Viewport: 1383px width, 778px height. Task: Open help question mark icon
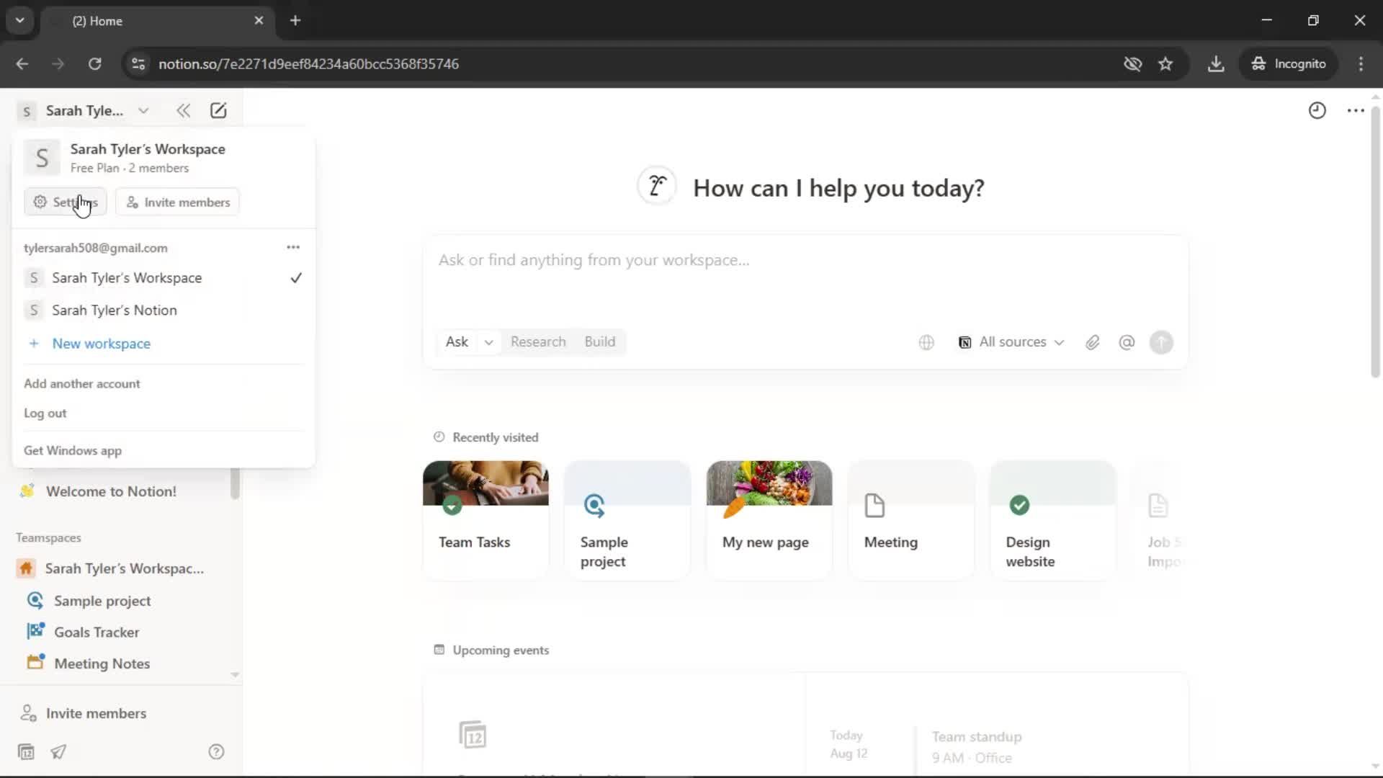coord(216,752)
